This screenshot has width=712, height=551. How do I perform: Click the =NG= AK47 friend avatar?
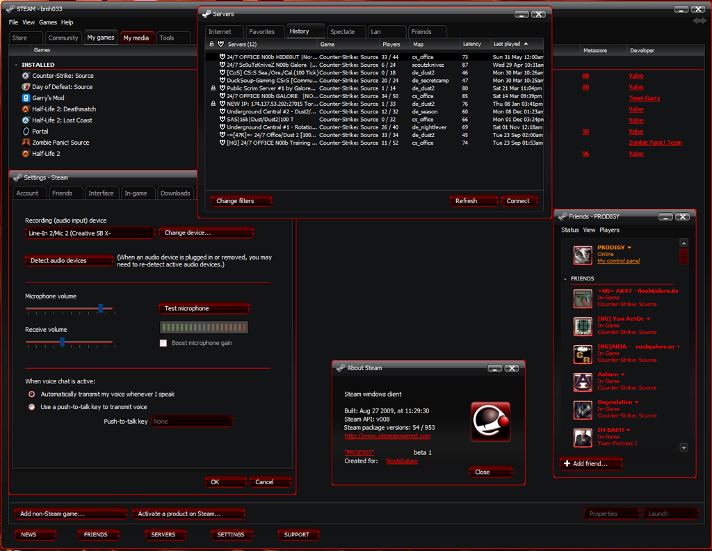pos(583,298)
